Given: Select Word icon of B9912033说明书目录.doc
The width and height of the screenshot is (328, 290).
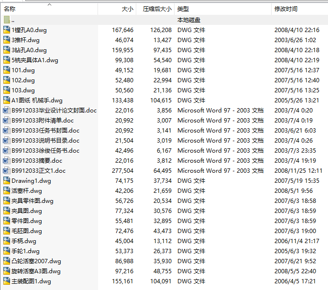Looking at the screenshot, I should click(x=7, y=141).
